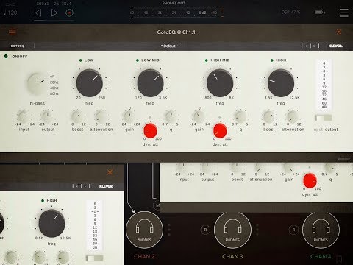Click the GOTOEQ label in preset bar
The width and height of the screenshot is (353, 265).
17,46
